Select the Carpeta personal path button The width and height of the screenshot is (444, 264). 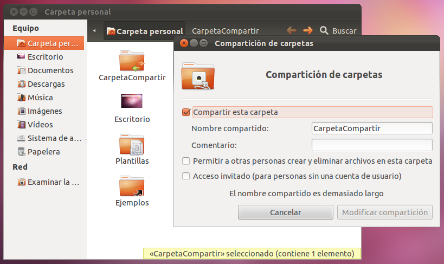pos(145,31)
